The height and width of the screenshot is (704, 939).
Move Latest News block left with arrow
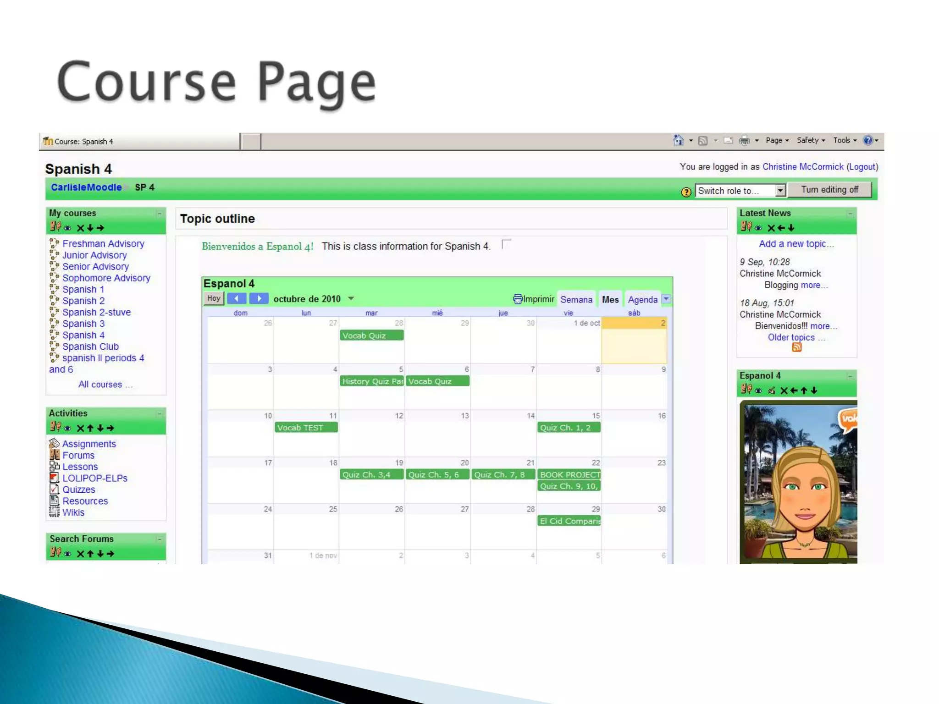781,228
